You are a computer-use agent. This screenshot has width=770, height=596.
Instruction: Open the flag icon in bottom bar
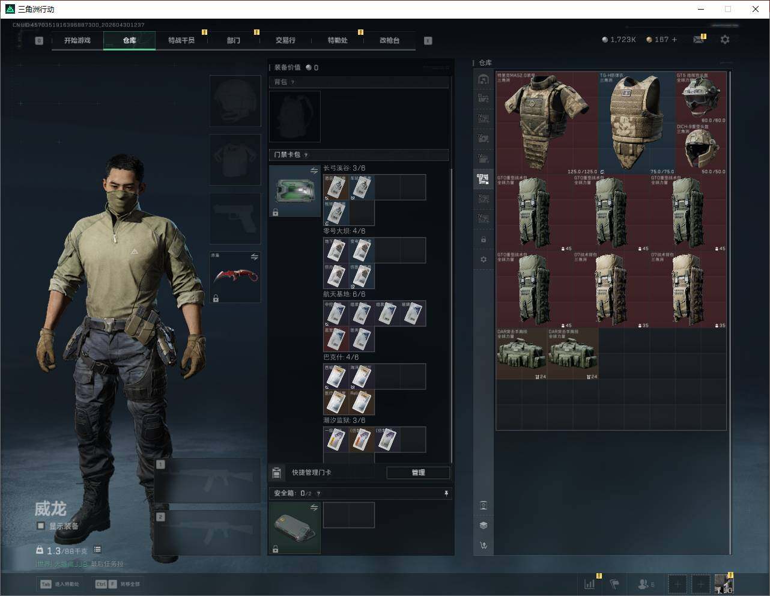point(614,584)
